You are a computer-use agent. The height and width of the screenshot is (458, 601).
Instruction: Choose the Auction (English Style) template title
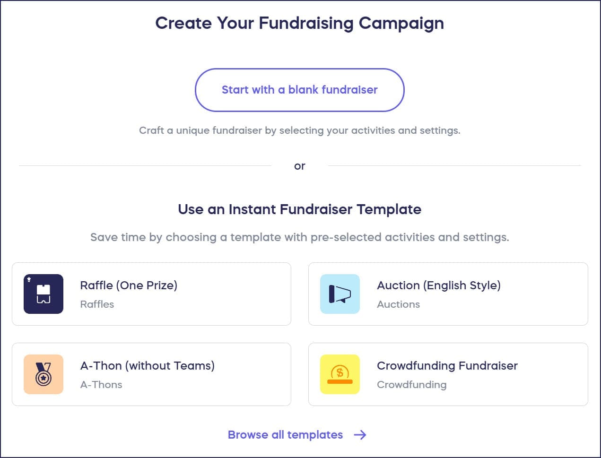click(x=438, y=285)
